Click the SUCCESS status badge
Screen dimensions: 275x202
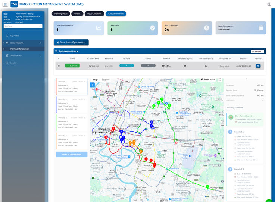click(x=72, y=66)
